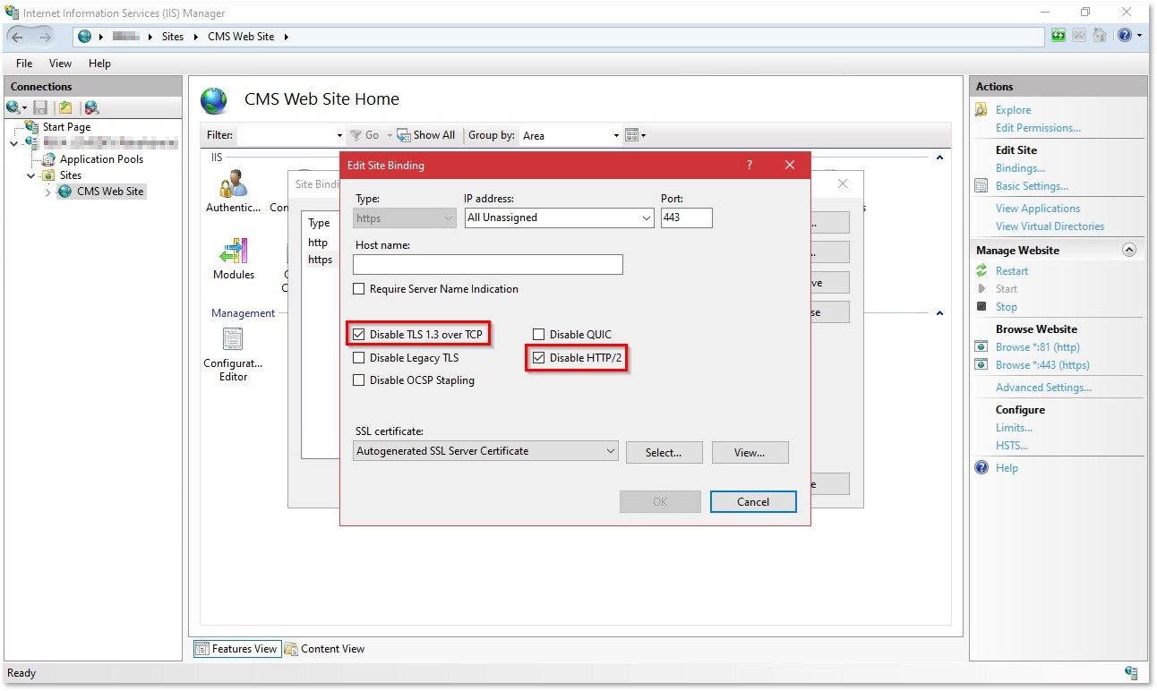
Task: Click the Explore icon under Actions
Action: tap(981, 109)
